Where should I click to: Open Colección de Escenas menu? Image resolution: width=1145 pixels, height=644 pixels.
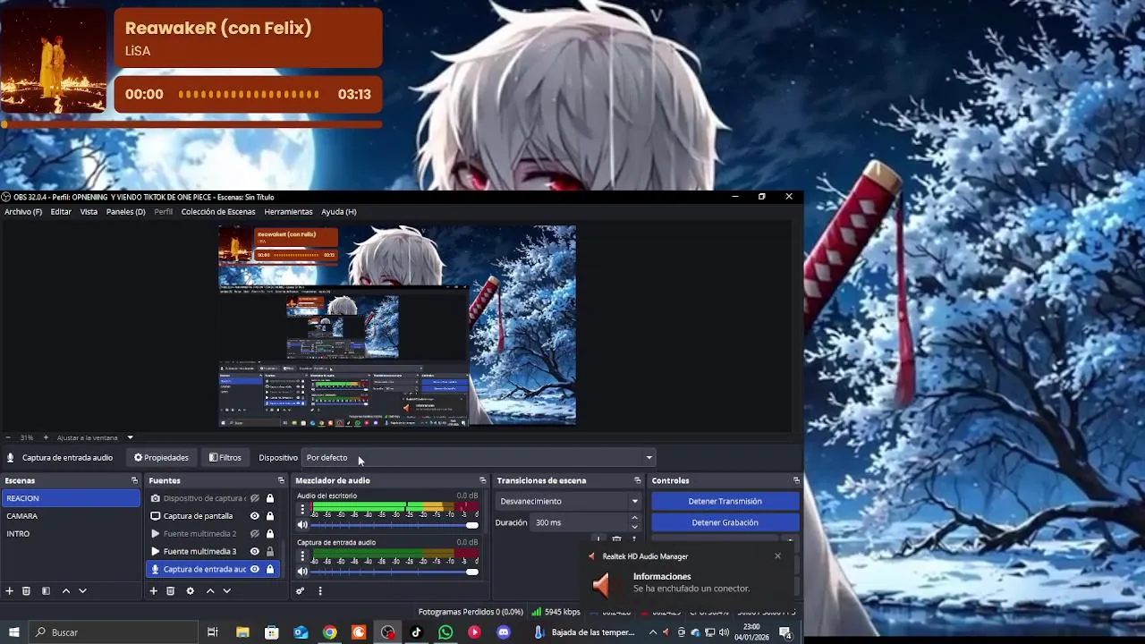[218, 212]
